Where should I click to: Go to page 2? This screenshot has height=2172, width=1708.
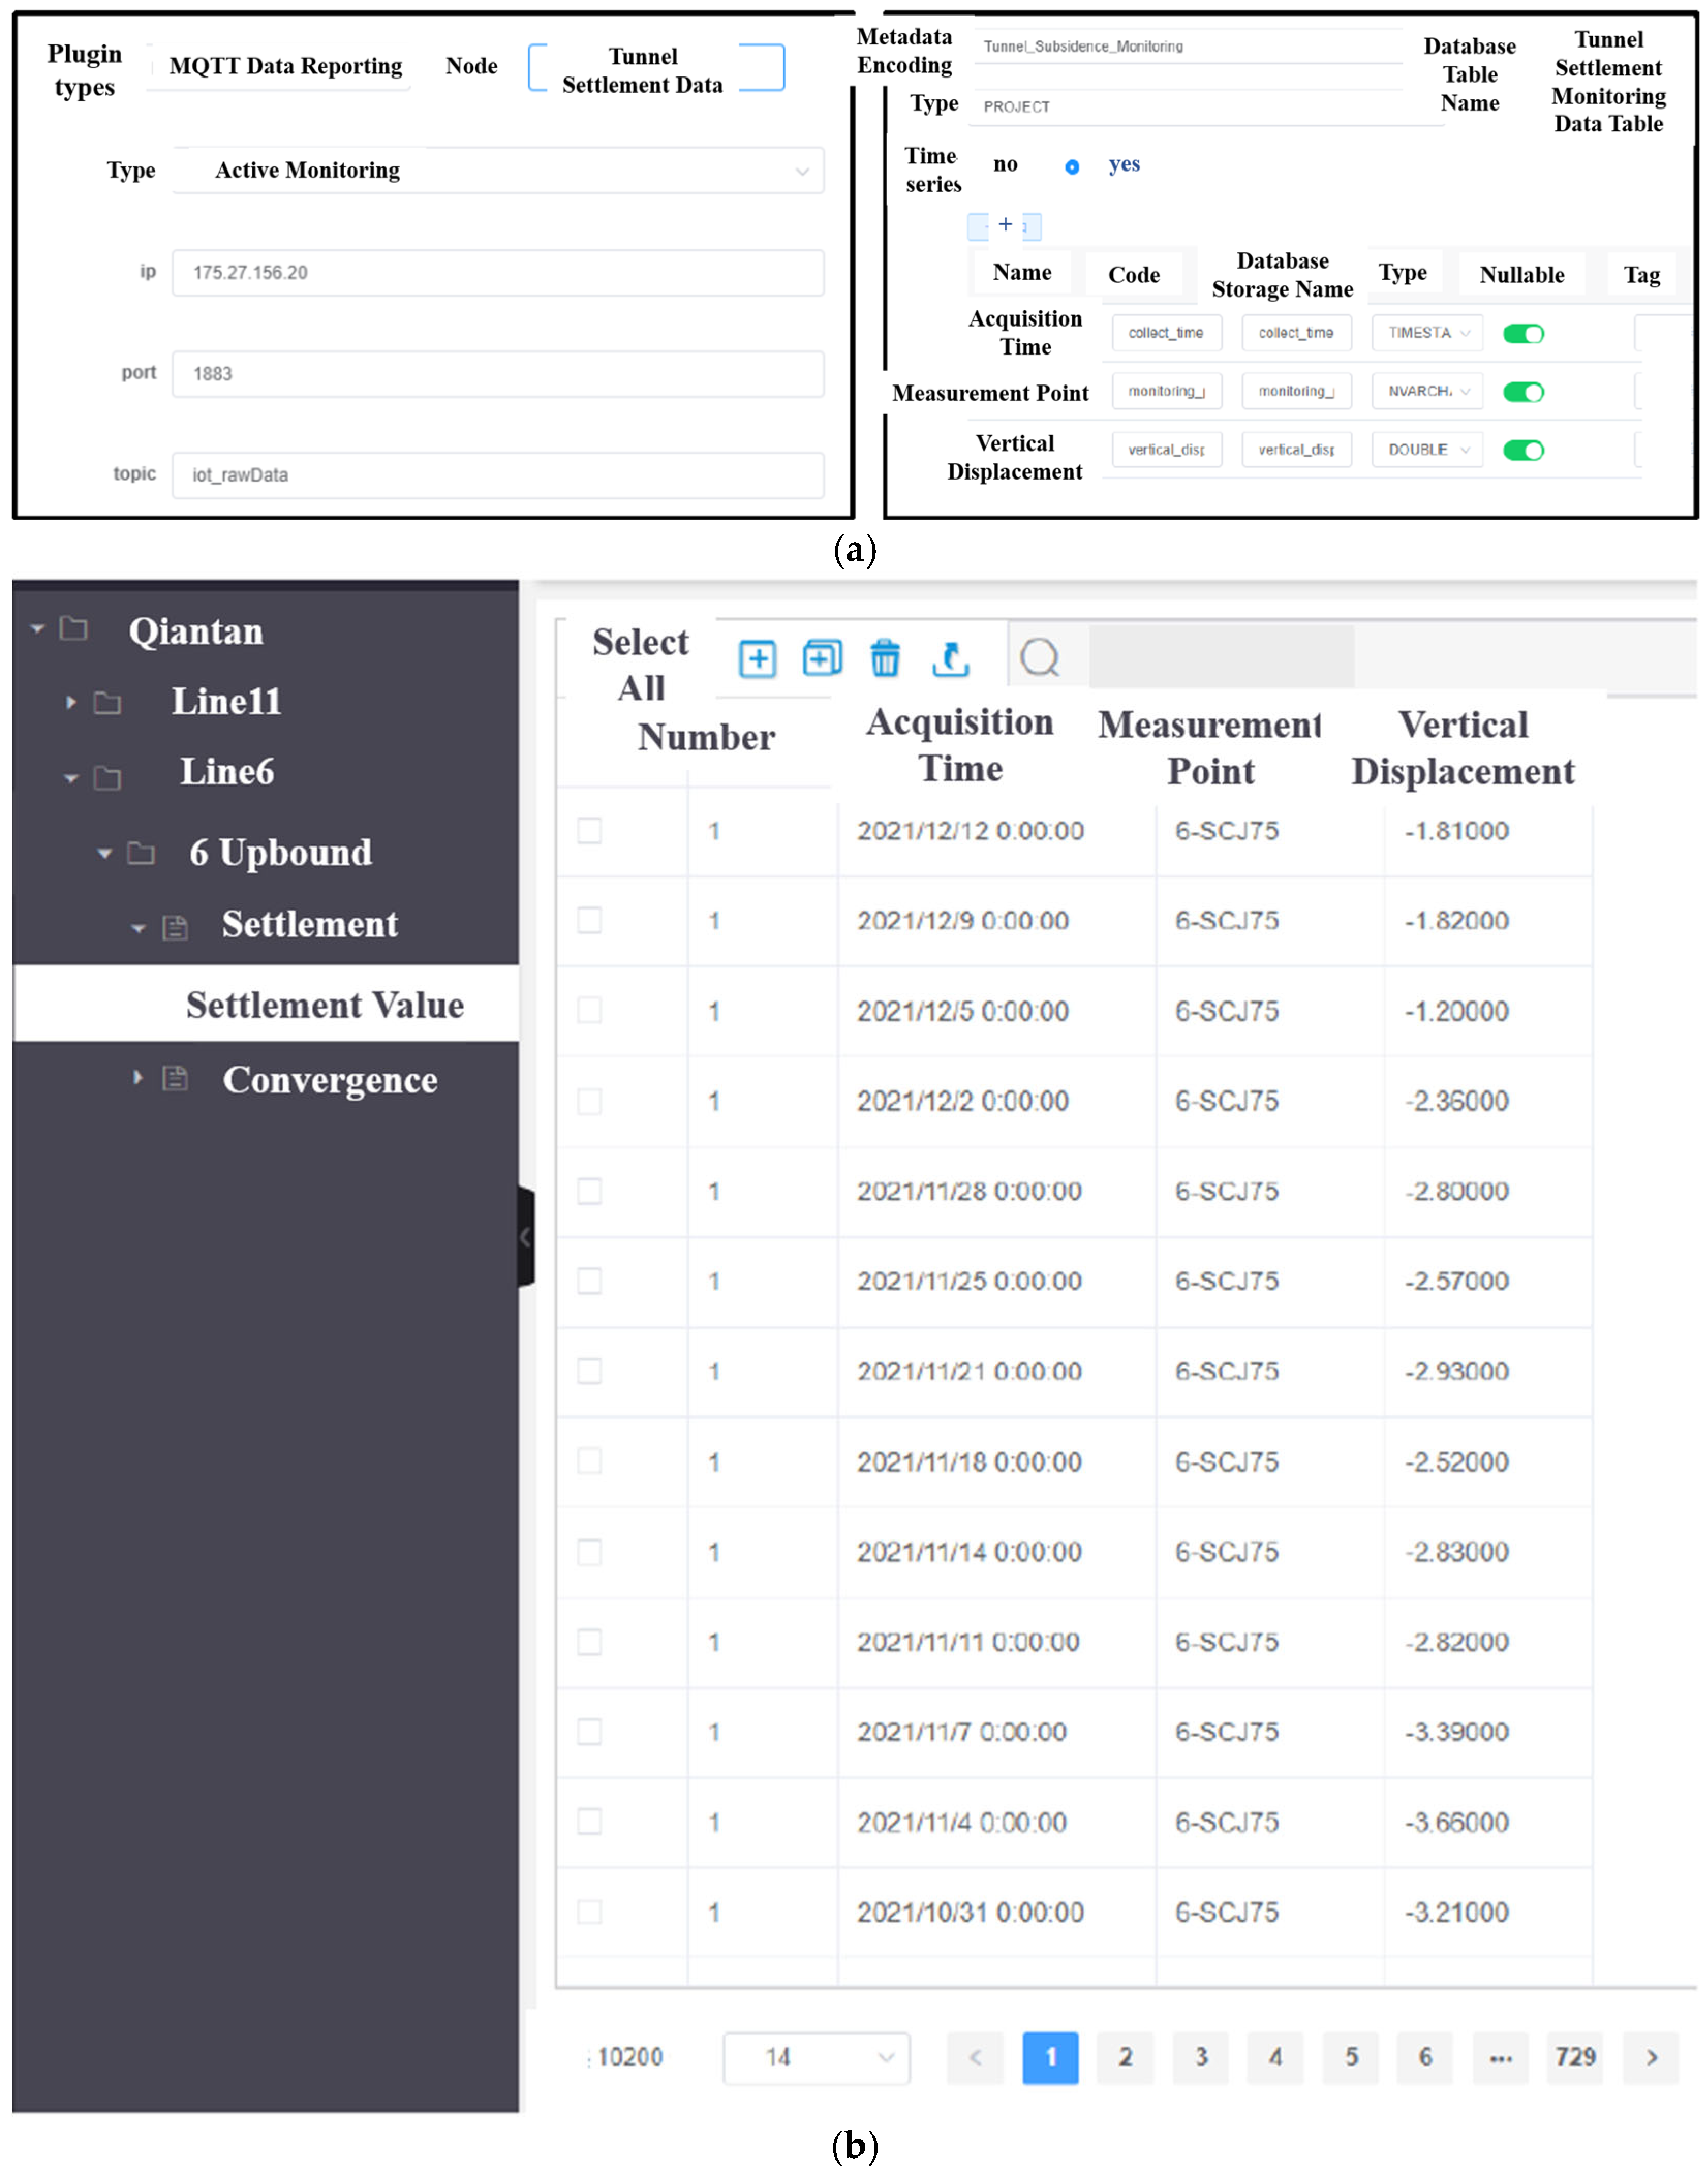[1125, 2057]
